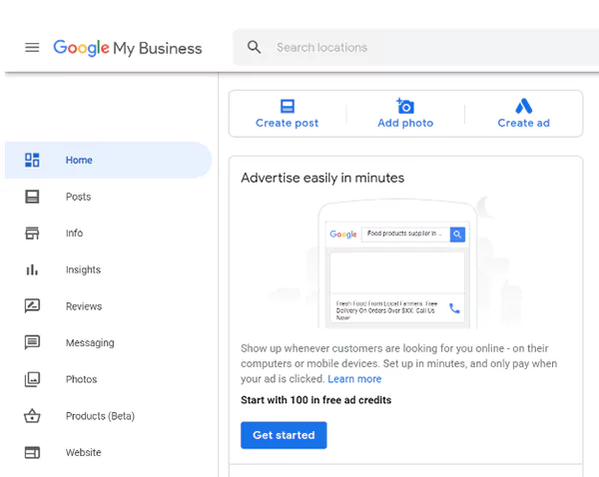Viewport: 599px width, 477px height.
Task: Click the Add photo camera icon
Action: click(x=405, y=106)
